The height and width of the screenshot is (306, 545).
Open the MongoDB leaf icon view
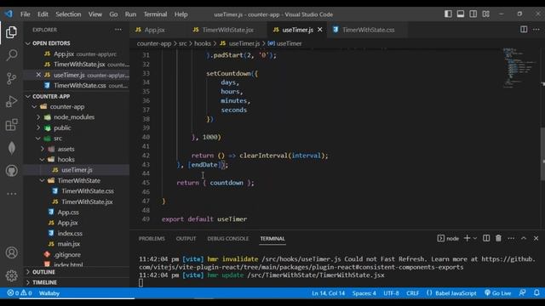[x=11, y=148]
